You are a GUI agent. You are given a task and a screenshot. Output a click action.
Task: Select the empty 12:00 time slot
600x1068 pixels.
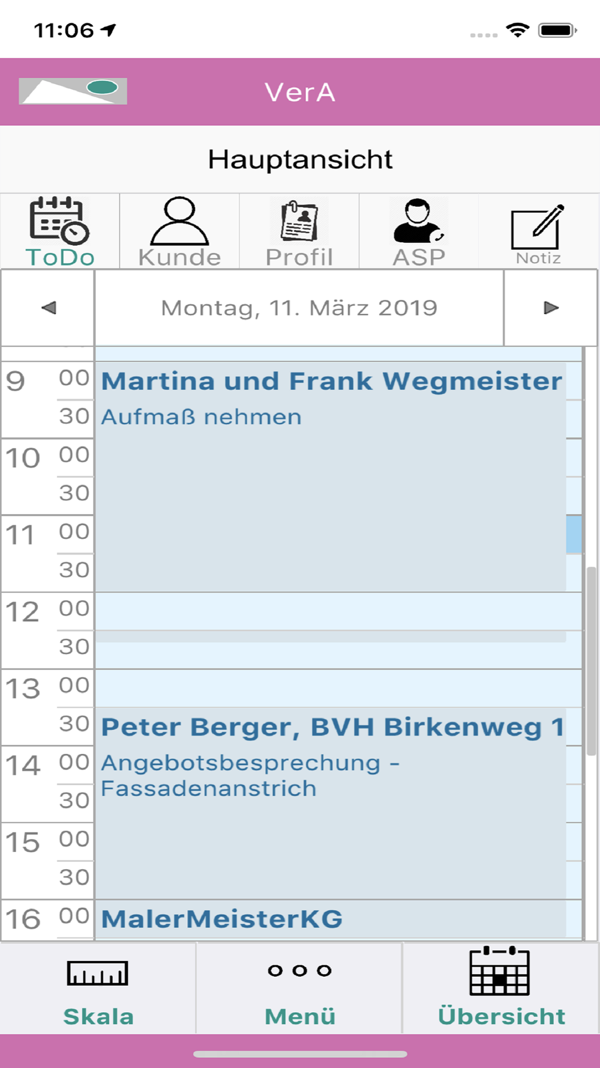[x=338, y=611]
